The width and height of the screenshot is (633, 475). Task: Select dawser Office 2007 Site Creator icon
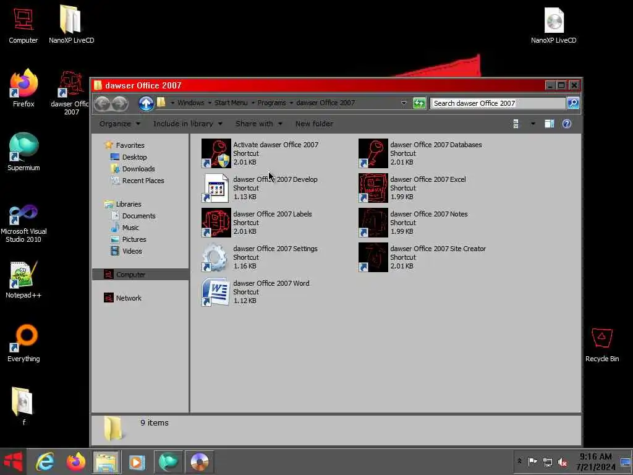[373, 258]
